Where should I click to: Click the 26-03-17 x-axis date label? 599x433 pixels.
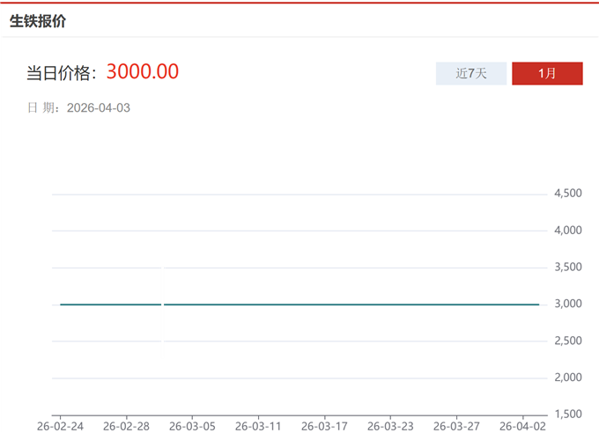(x=325, y=426)
